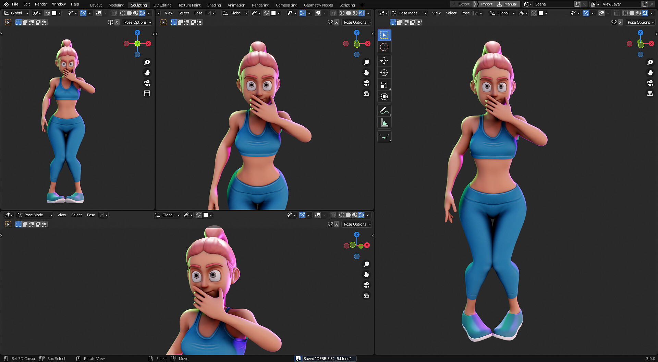Click the Import button
Image resolution: width=658 pixels, height=362 pixels.
pyautogui.click(x=486, y=4)
